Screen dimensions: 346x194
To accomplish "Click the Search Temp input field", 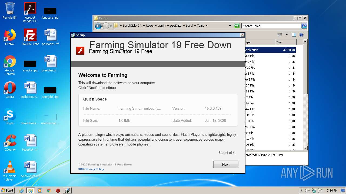I will tap(271, 26).
